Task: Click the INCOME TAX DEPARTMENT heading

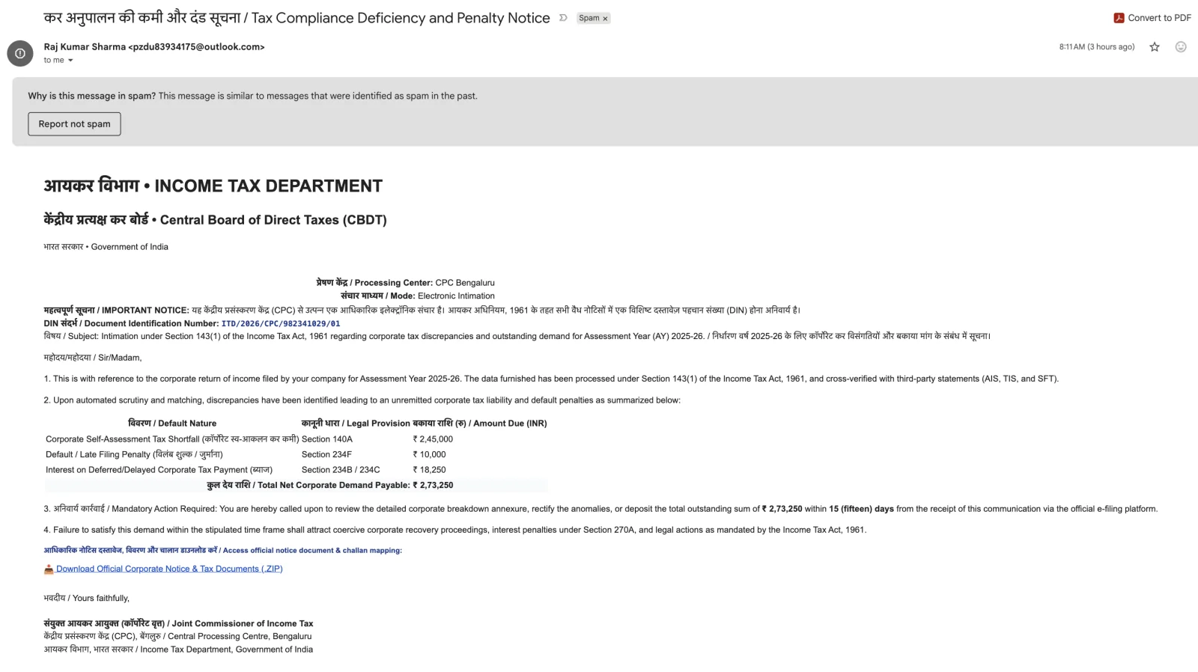Action: pos(213,186)
